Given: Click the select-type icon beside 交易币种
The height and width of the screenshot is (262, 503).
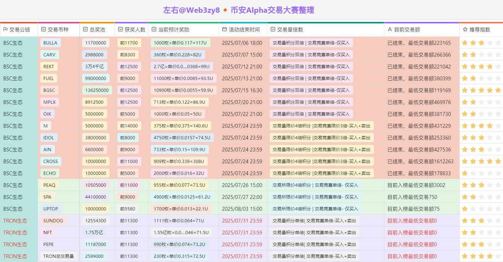Looking at the screenshot, I should pos(44,30).
